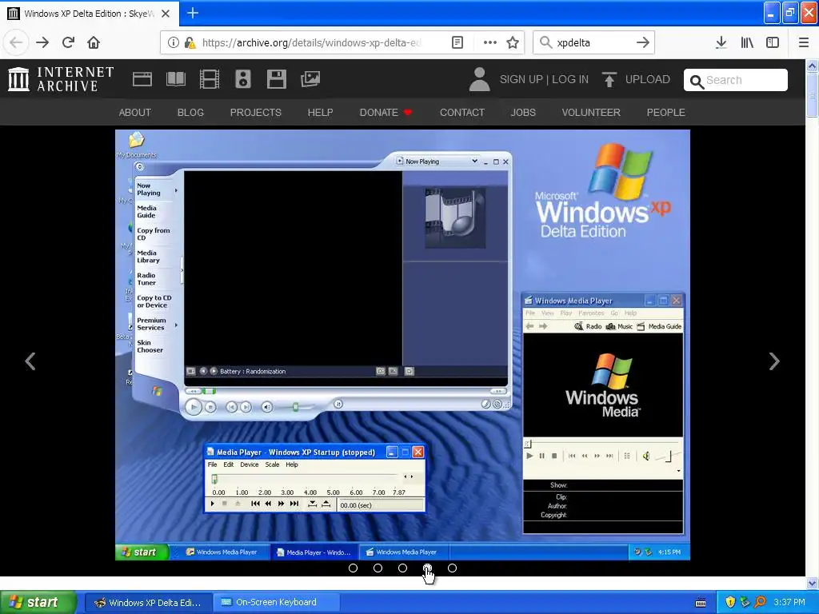
Task: Open Internet Archive web section icon
Action: coord(142,79)
